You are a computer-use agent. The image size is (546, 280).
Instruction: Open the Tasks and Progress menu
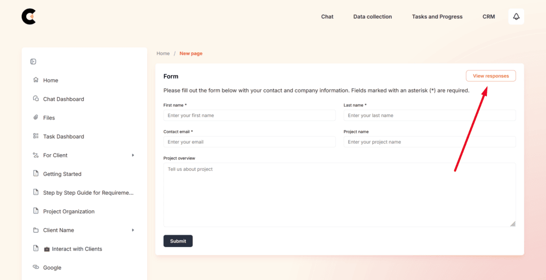point(437,17)
